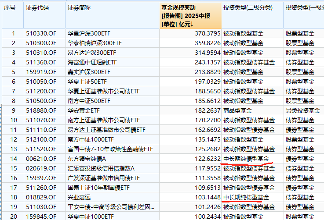
Task: Select value 135.1475
Action: click(x=208, y=140)
